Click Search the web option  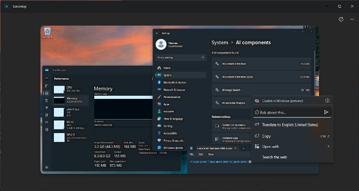274,157
